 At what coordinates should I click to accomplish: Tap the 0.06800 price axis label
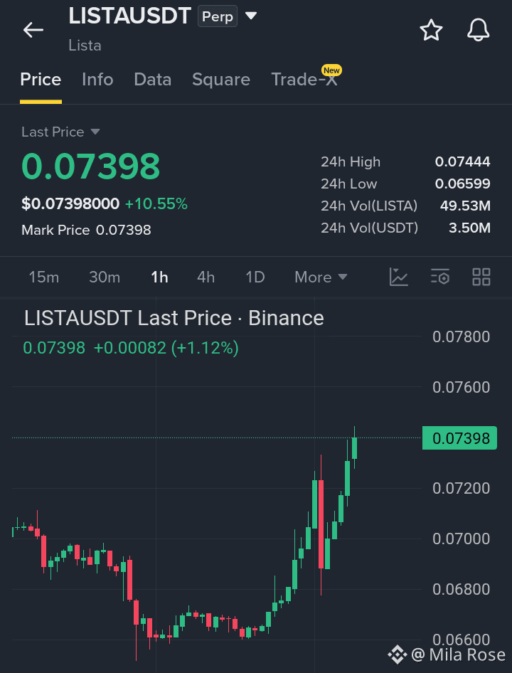(462, 589)
